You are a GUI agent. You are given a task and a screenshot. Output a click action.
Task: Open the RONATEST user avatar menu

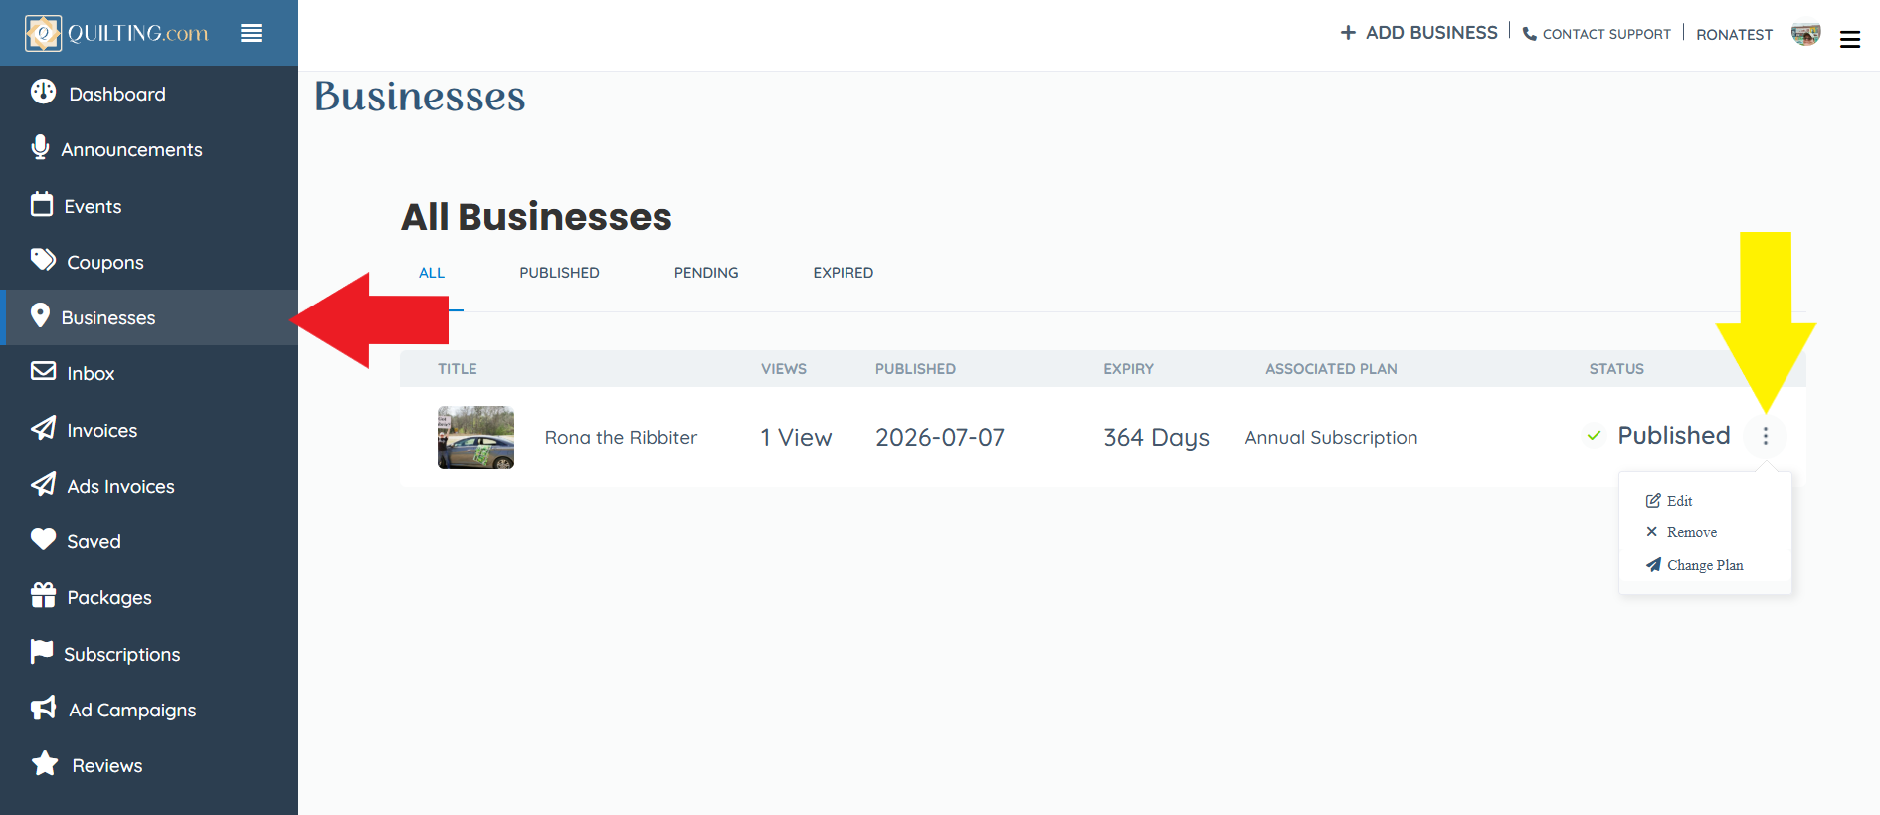[1806, 34]
